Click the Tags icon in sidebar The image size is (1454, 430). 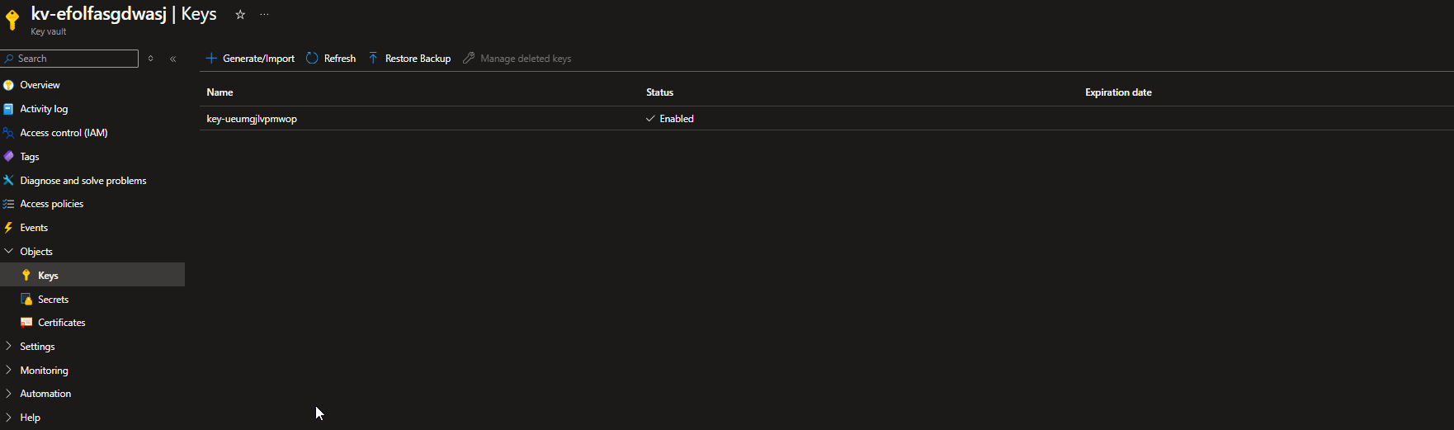[x=8, y=157]
